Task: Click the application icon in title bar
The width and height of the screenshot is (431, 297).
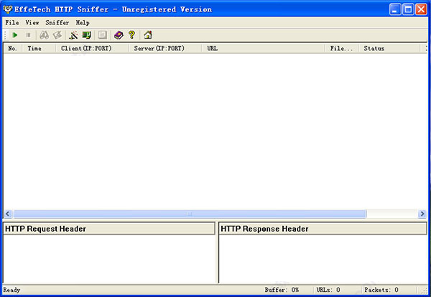Action: [8, 9]
